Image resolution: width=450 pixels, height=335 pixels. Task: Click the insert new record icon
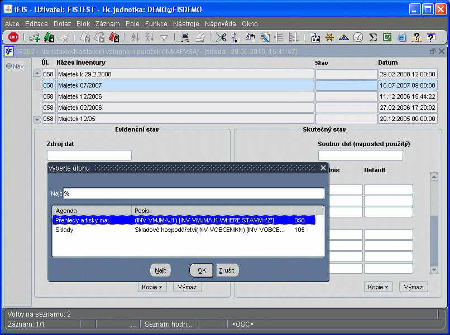[x=35, y=38]
